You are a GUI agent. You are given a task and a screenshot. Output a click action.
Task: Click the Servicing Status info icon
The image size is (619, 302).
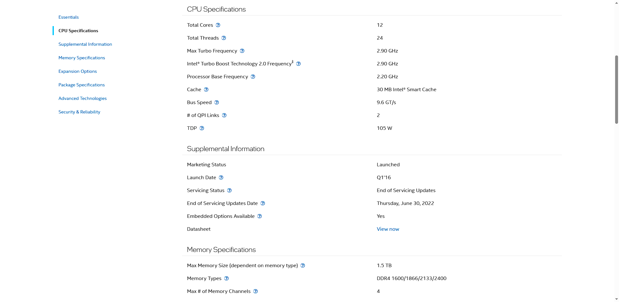tap(230, 190)
